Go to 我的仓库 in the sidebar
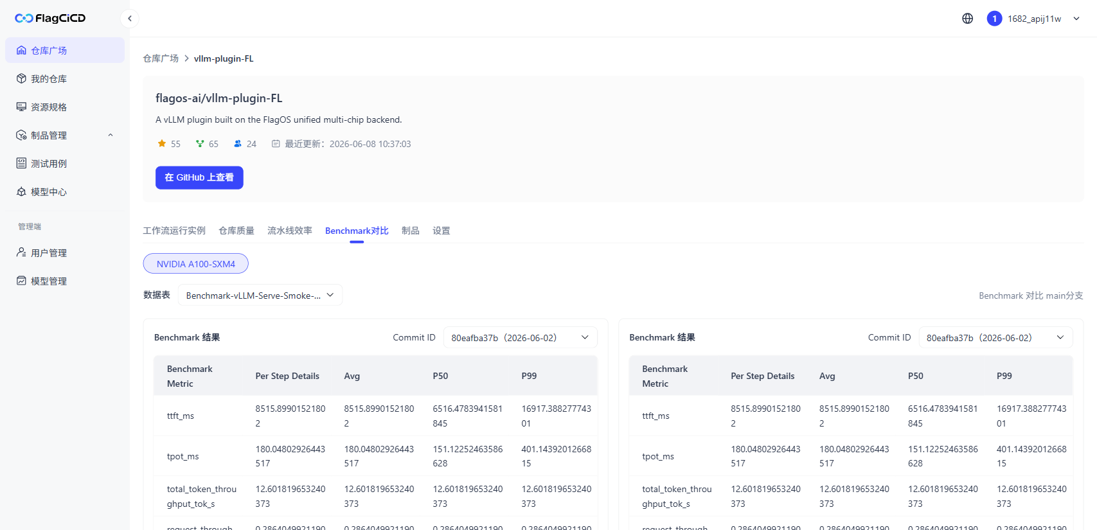This screenshot has height=530, width=1097. tap(65, 78)
